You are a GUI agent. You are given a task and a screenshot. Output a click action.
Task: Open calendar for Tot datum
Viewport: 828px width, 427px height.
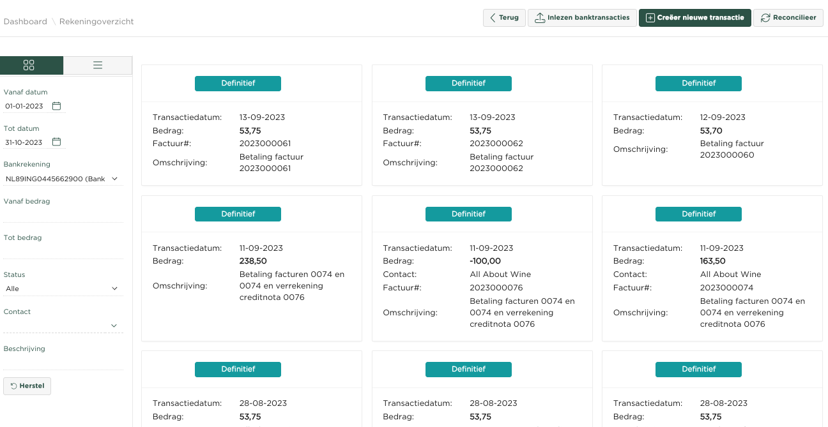tap(56, 142)
